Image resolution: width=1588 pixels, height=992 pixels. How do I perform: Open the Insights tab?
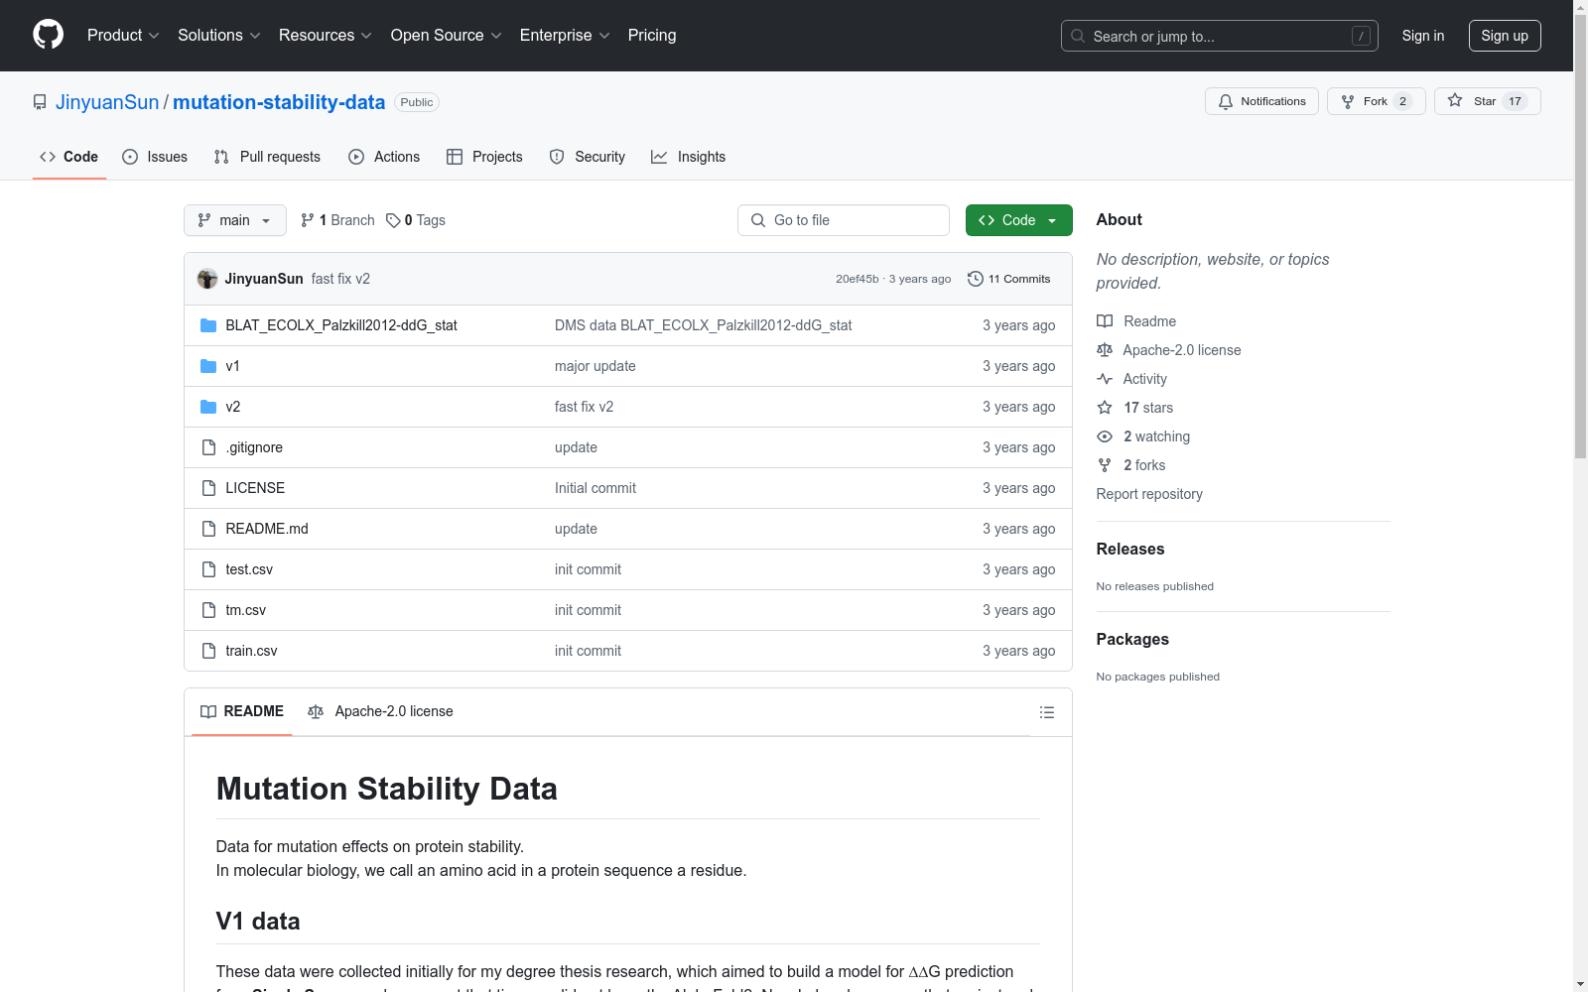click(689, 157)
